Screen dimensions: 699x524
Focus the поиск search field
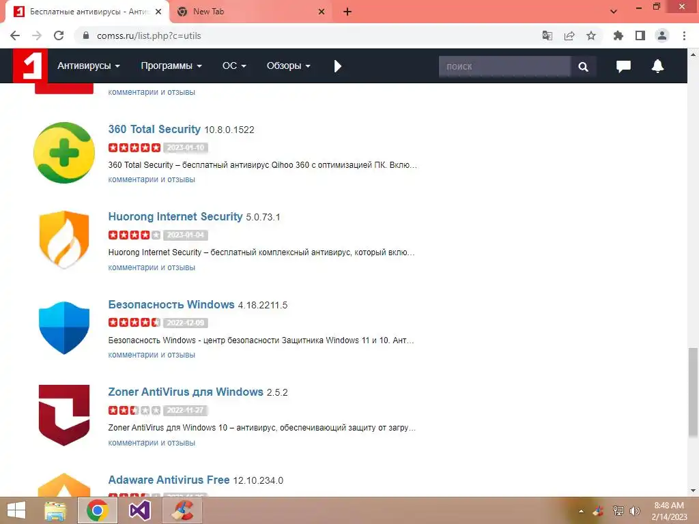pyautogui.click(x=504, y=66)
